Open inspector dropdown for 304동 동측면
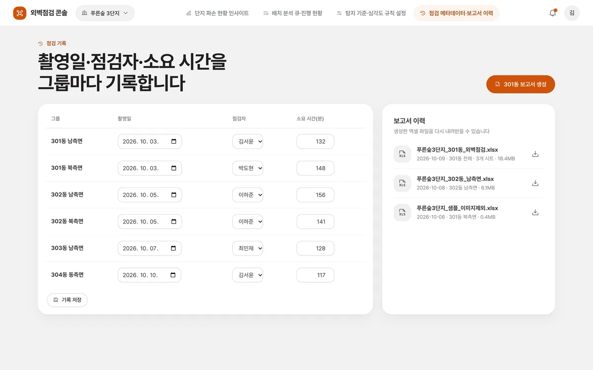This screenshot has width=593, height=370. (248, 275)
